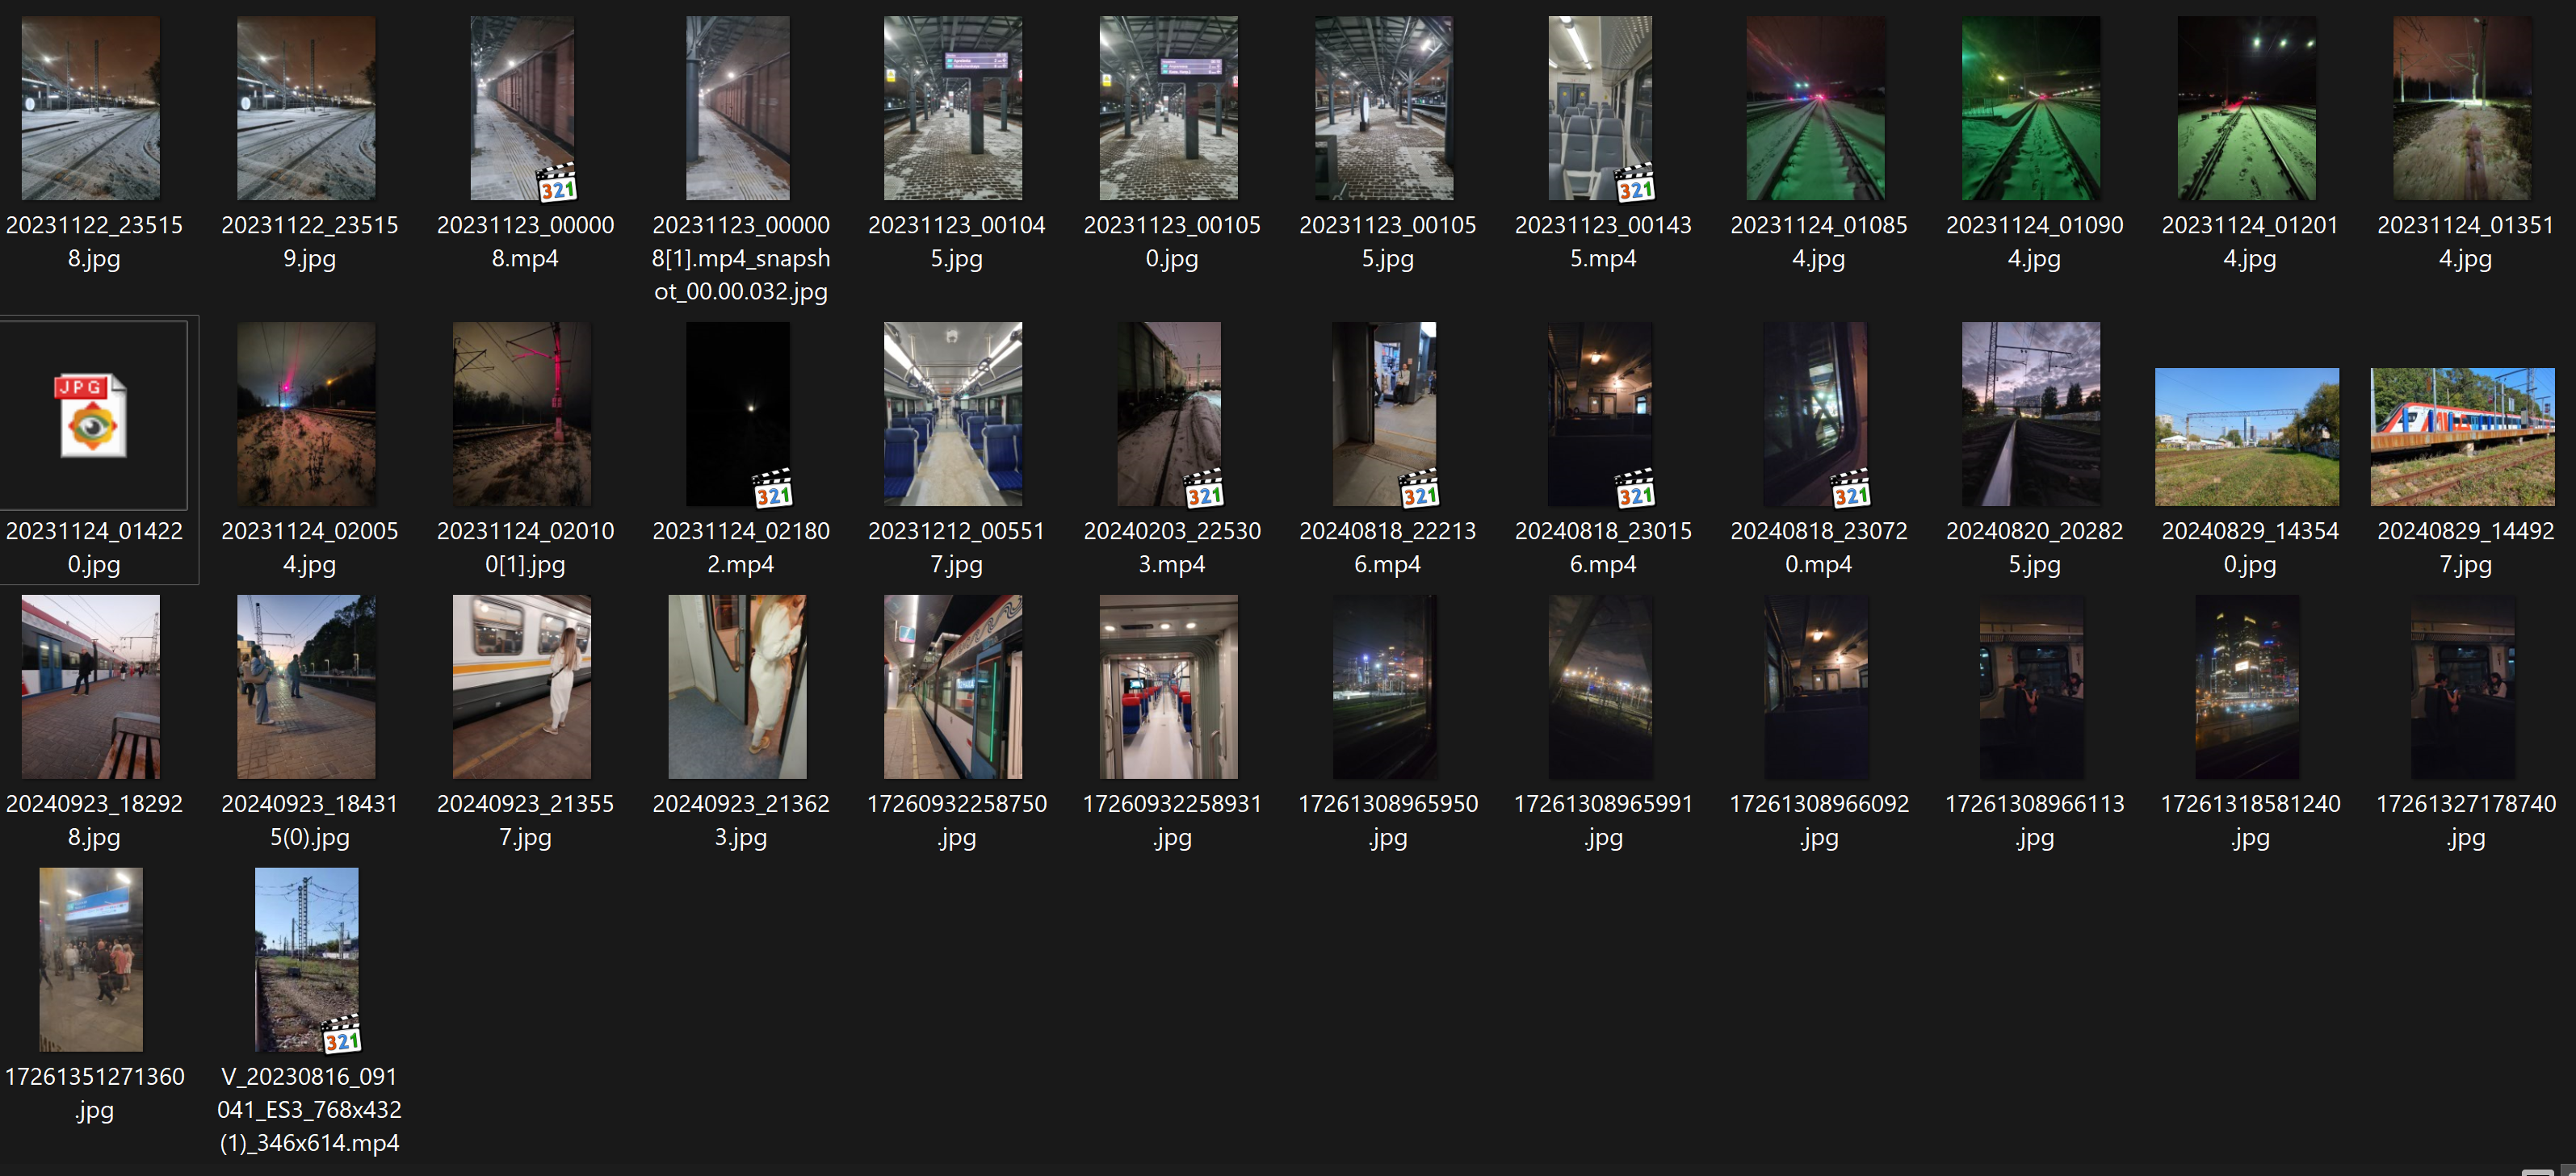This screenshot has height=1176, width=2576.
Task: Select the 20231212_005517.jpg train interior photo
Action: [x=953, y=413]
